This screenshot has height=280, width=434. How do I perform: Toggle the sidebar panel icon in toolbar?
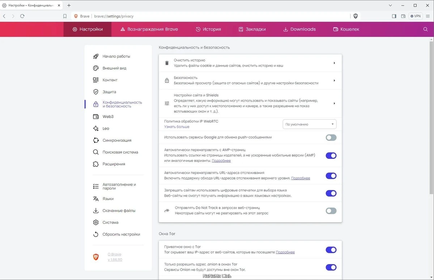tap(394, 16)
